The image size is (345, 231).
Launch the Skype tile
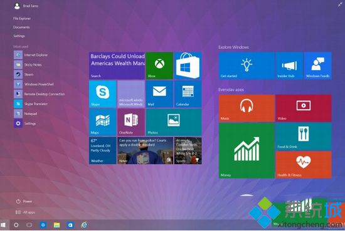pyautogui.click(x=102, y=94)
